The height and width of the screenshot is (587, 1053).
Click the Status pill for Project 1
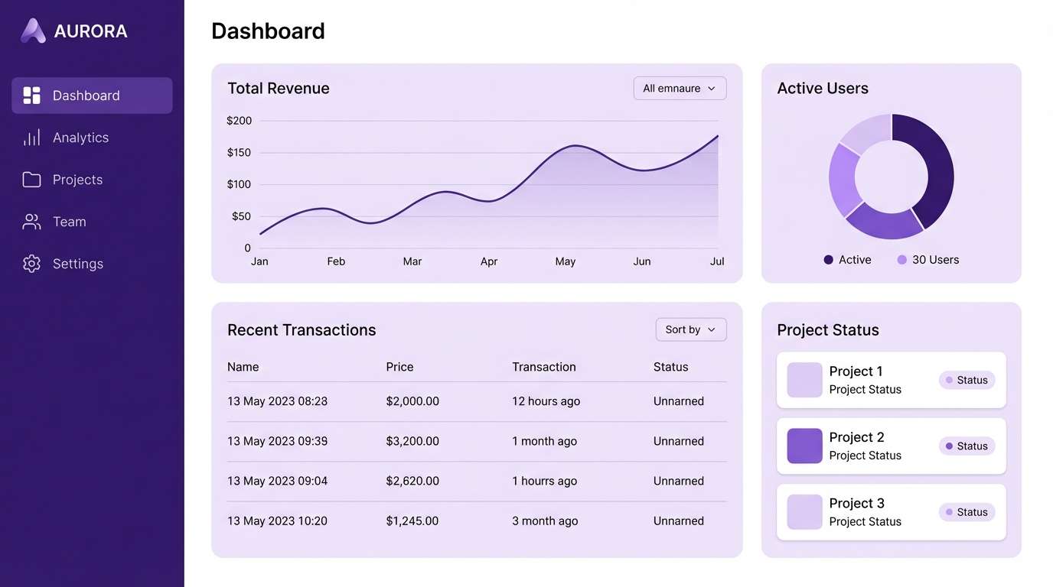(x=966, y=380)
